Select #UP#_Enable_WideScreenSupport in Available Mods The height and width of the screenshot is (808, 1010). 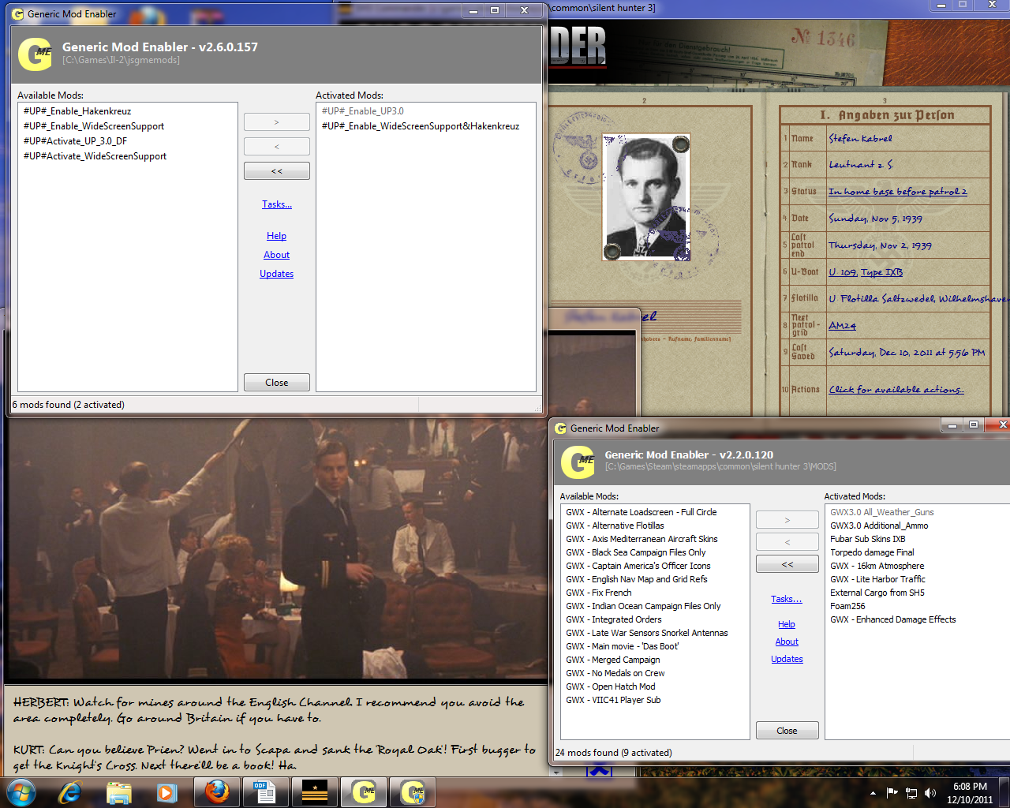(x=94, y=126)
